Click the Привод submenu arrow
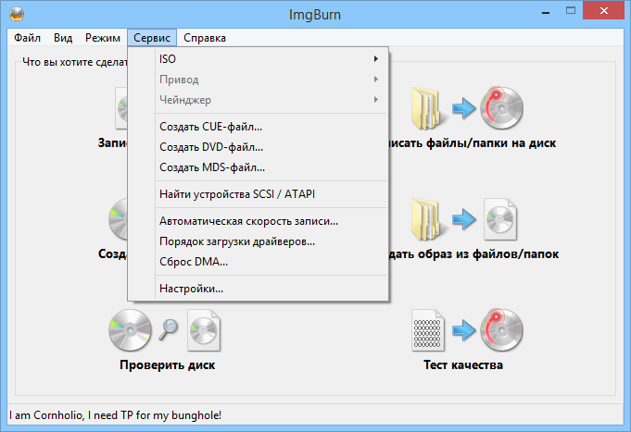Screen dimensions: 631x432 coord(376,80)
